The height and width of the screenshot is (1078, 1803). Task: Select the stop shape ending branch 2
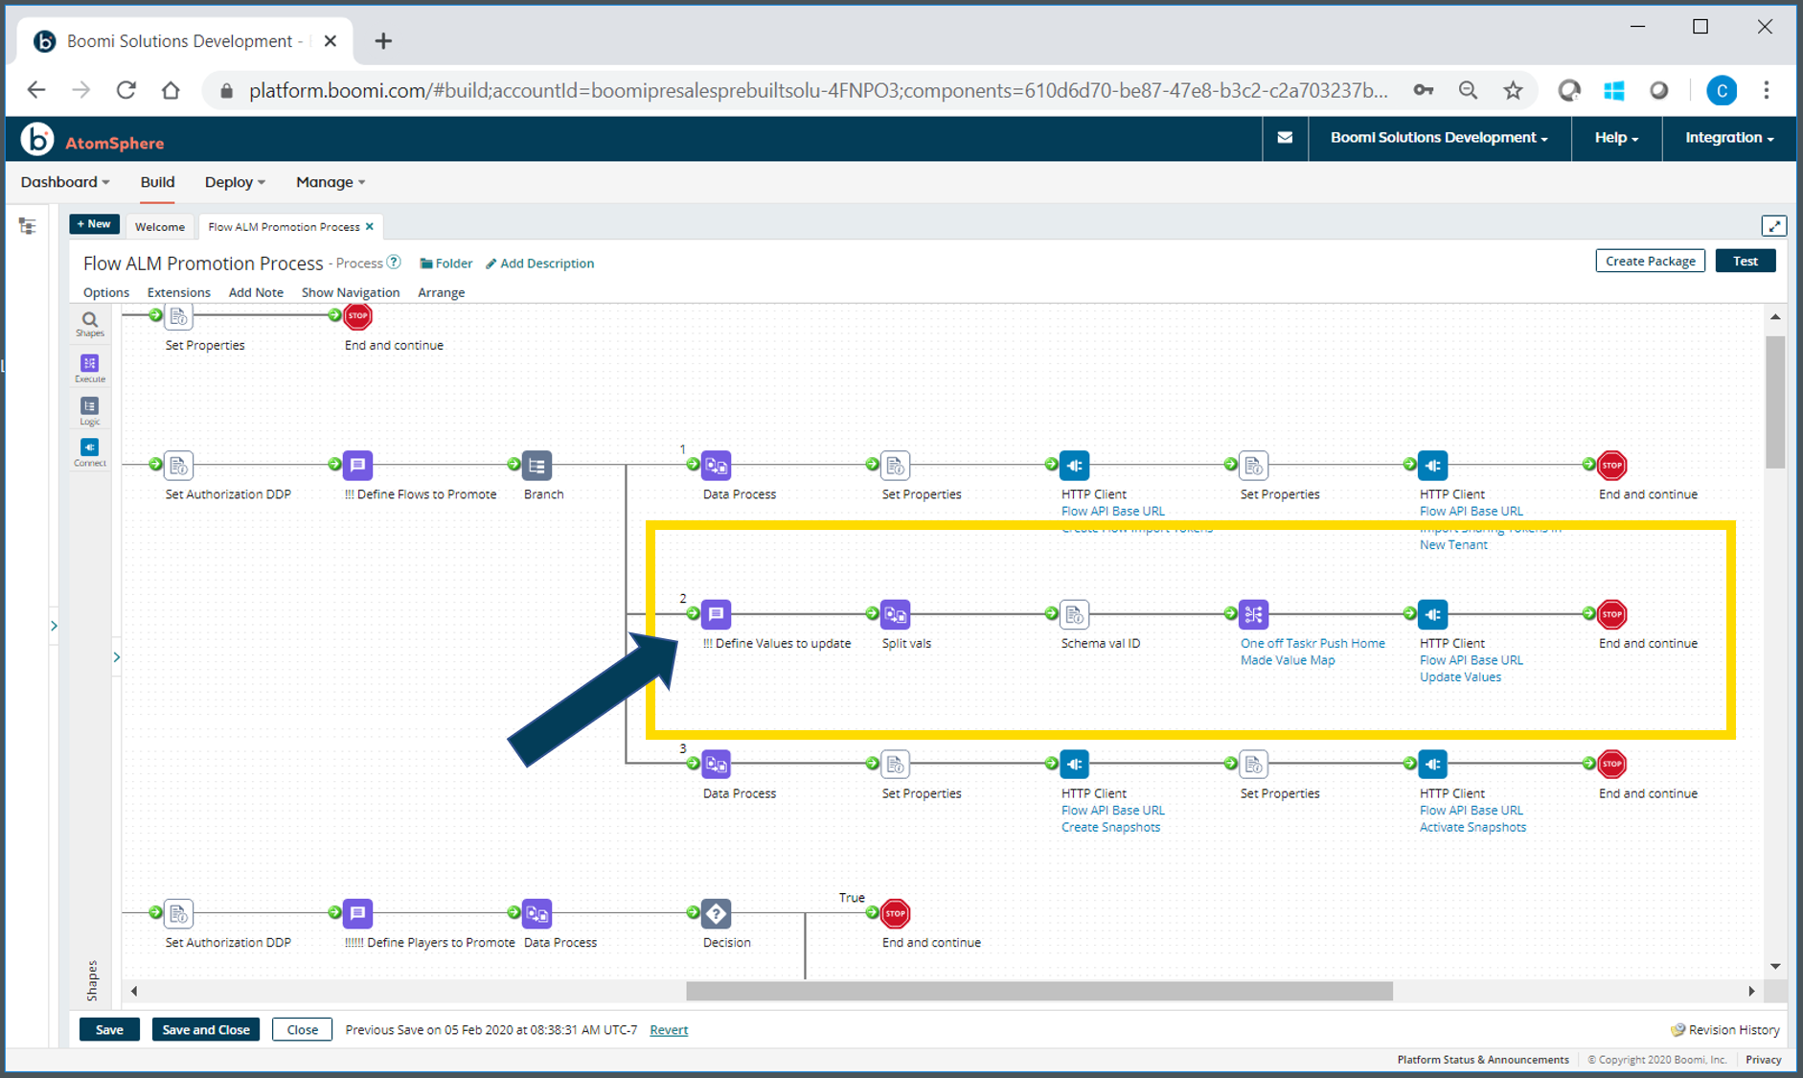(x=1611, y=614)
